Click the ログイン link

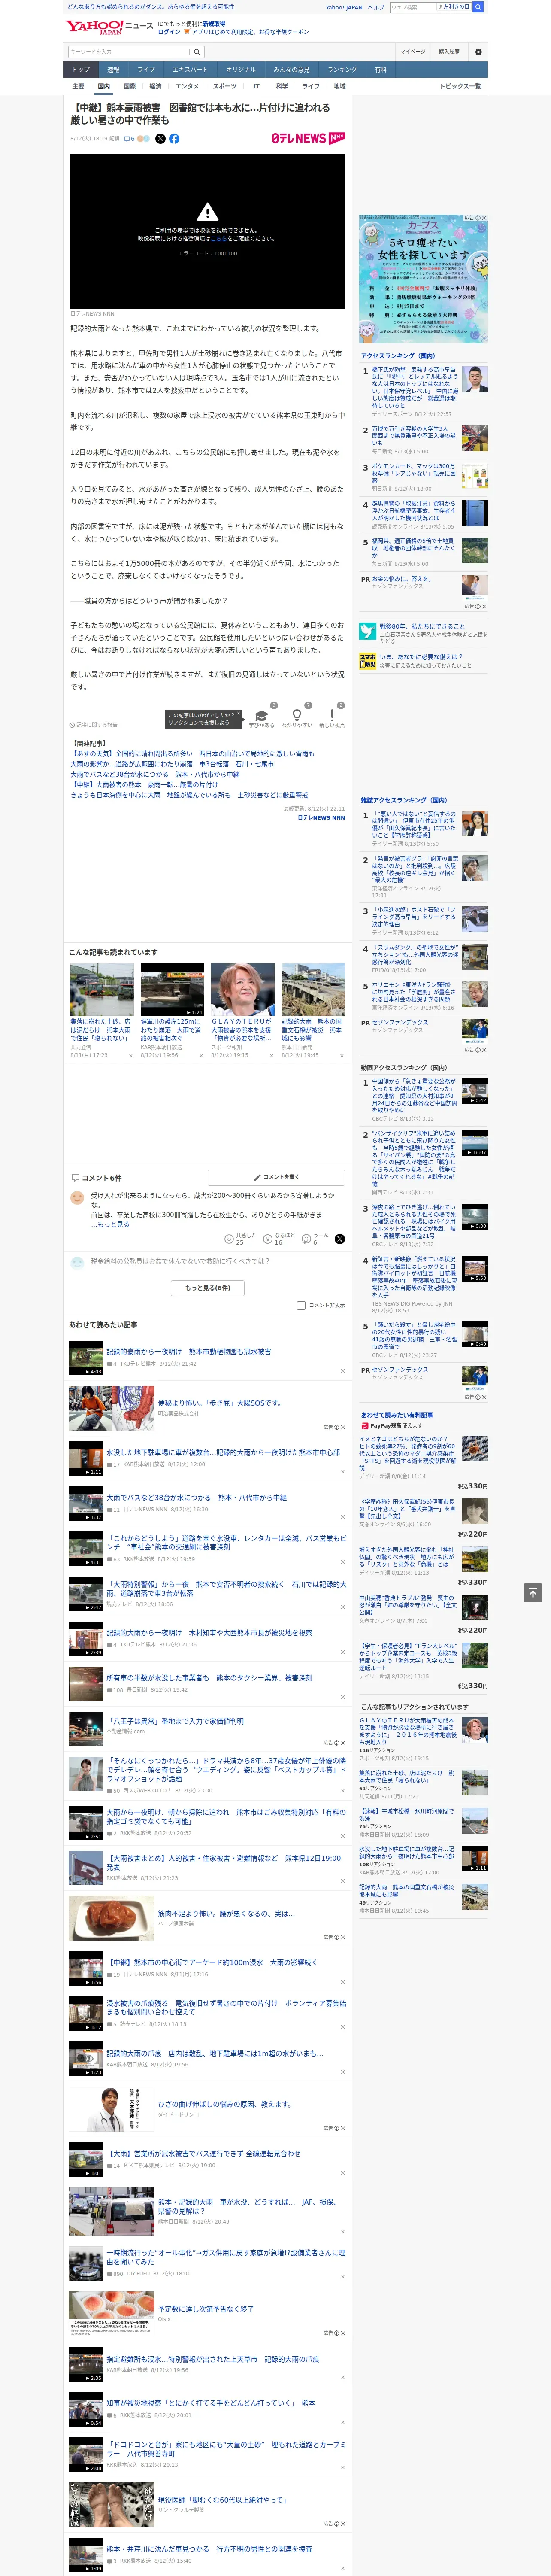coord(169,32)
